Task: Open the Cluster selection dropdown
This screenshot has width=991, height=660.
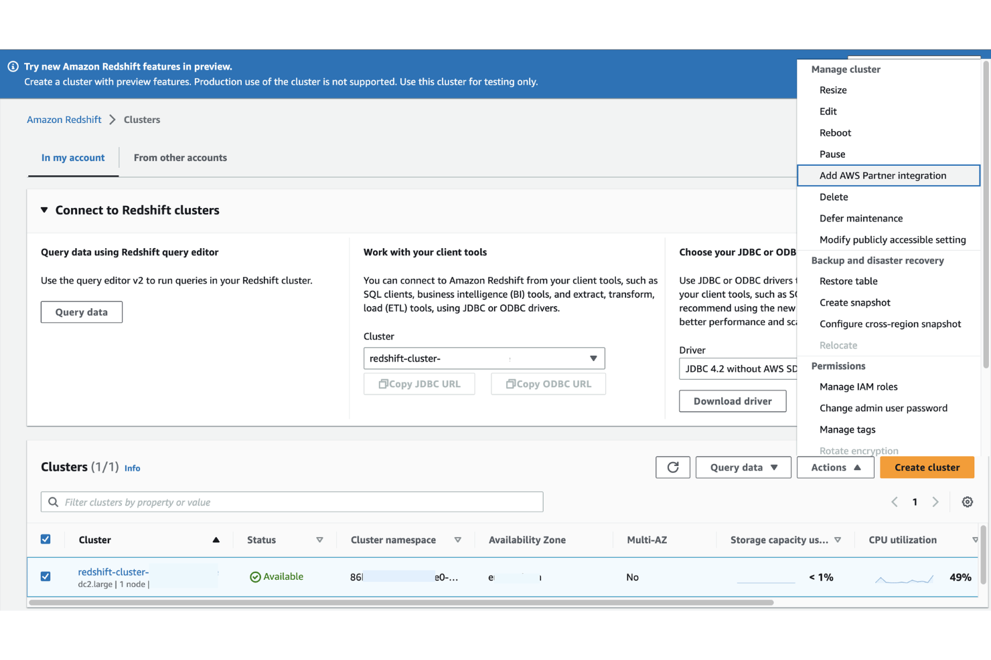Action: pos(484,358)
